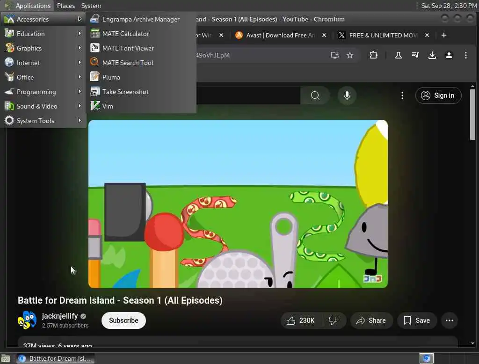Open Vim editor
The width and height of the screenshot is (479, 364).
(141, 106)
